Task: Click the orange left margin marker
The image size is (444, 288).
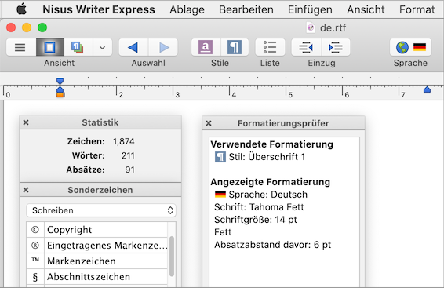Action: [x=60, y=95]
